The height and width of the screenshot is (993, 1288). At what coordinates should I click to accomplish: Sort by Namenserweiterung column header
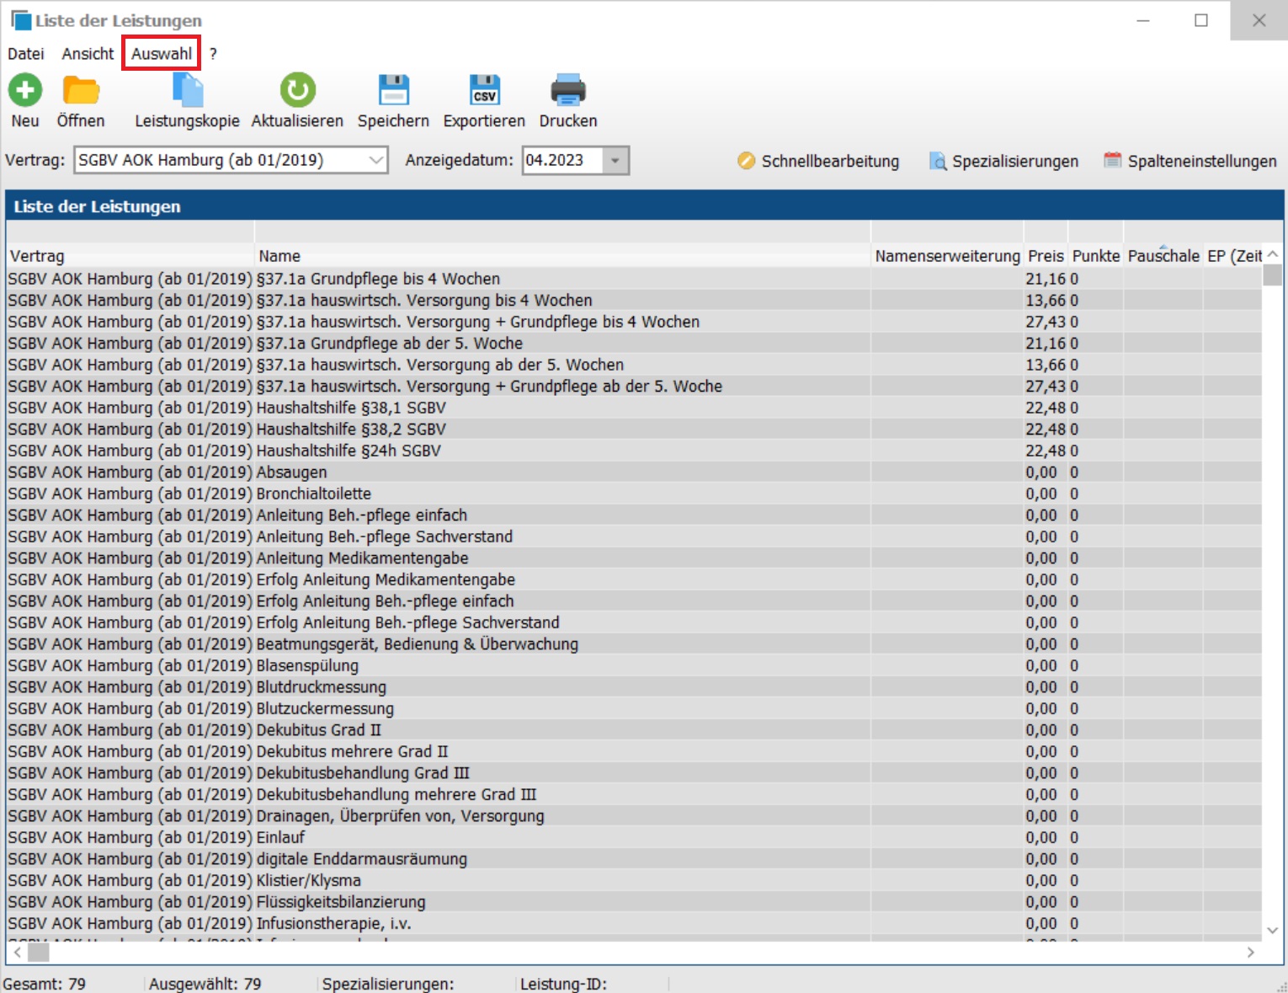click(947, 256)
